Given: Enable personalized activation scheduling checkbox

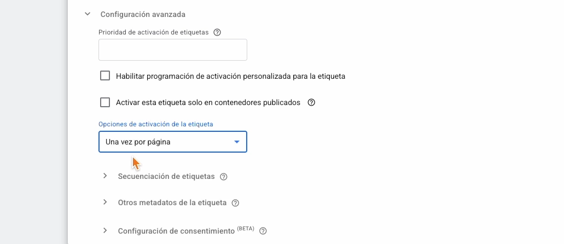Looking at the screenshot, I should [105, 76].
